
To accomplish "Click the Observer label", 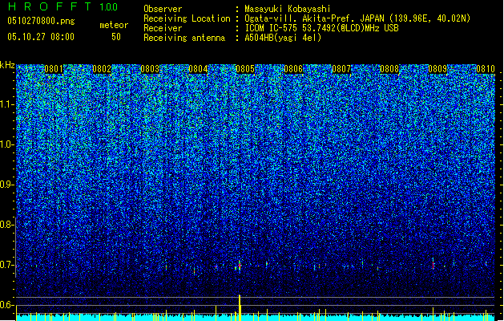I will coord(163,9).
